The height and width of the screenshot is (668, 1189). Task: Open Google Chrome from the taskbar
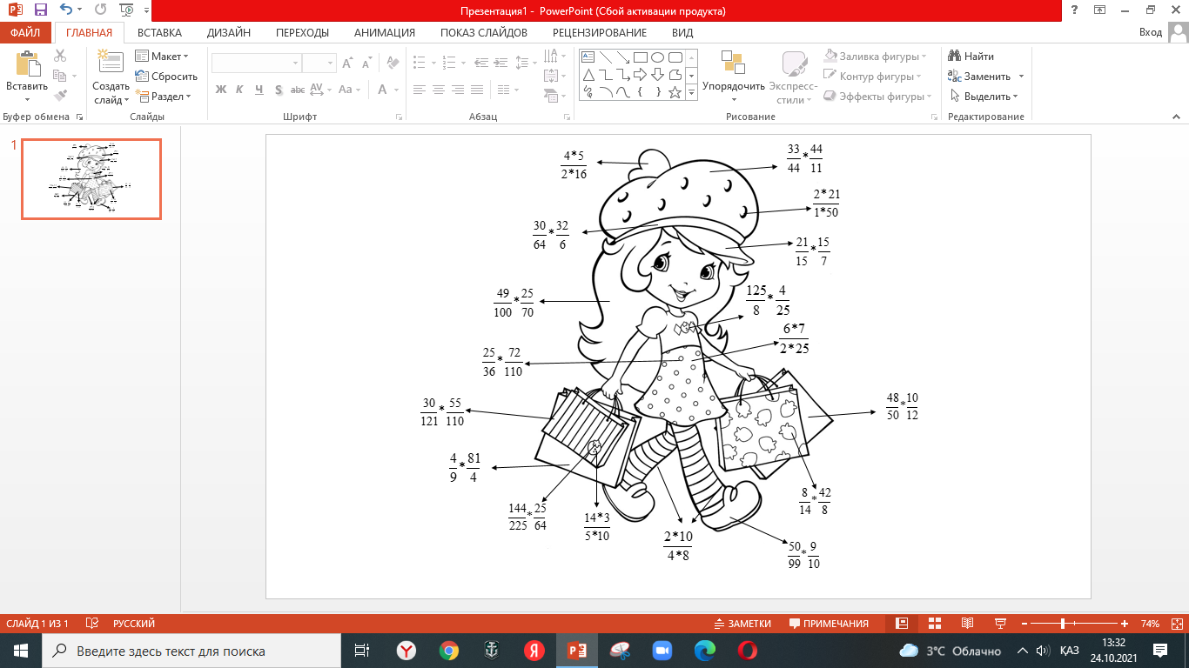(x=448, y=651)
